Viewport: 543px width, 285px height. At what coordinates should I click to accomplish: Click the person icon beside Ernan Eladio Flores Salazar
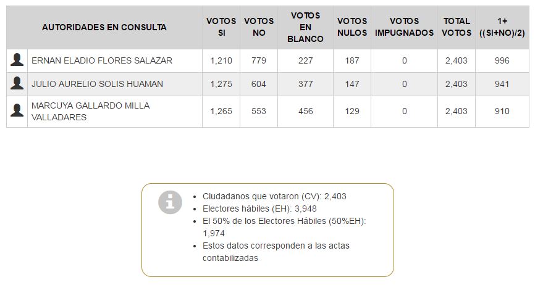[x=17, y=60]
